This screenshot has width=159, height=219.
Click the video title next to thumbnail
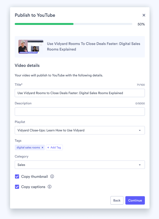tap(93, 47)
